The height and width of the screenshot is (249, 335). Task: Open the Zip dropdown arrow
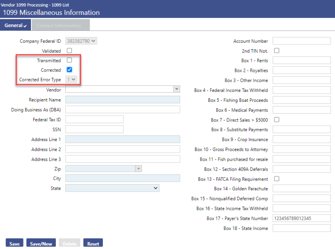pyautogui.click(x=139, y=168)
